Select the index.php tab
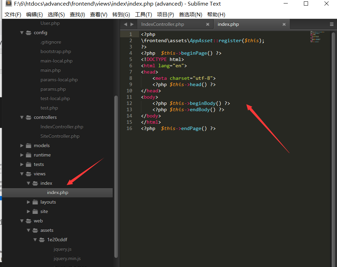 point(228,24)
